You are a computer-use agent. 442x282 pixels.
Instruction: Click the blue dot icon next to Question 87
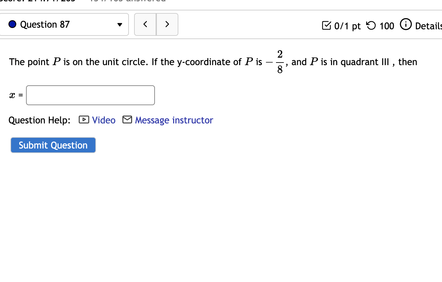[x=12, y=24]
